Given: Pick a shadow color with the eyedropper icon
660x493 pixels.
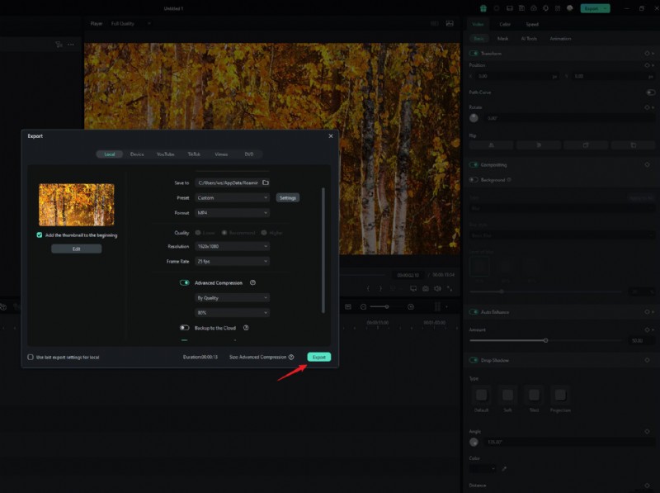Looking at the screenshot, I should click(504, 469).
